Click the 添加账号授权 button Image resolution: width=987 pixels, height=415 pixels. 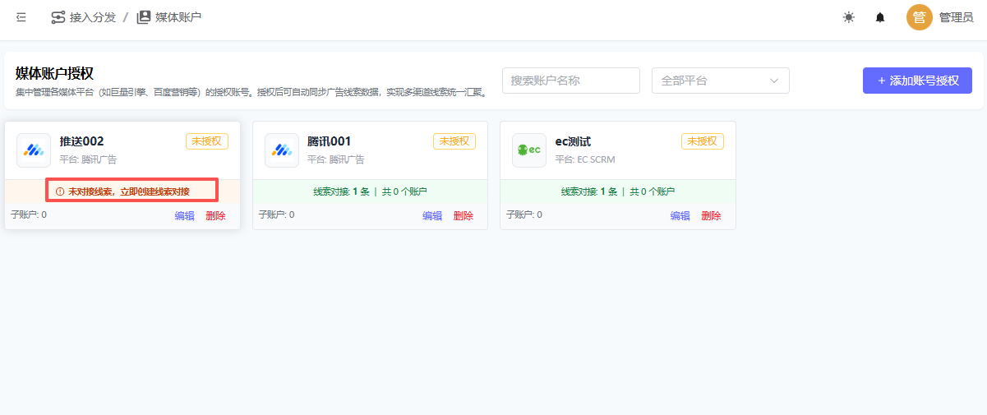pyautogui.click(x=917, y=81)
